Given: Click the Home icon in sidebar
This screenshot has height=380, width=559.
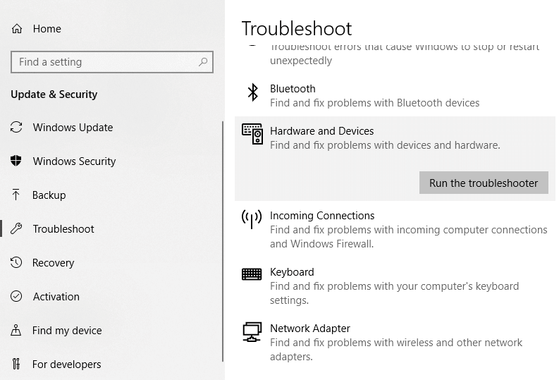Looking at the screenshot, I should pyautogui.click(x=17, y=29).
